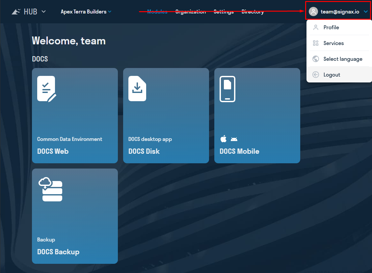Click the DOCS desktop app label
The image size is (372, 273).
tap(150, 139)
